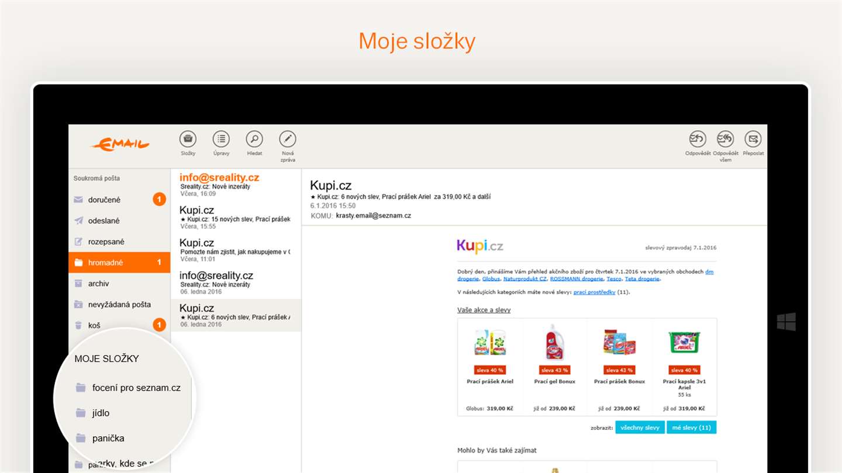Click the envelope icon beside doručené
Screen dimensions: 842x473
78,200
